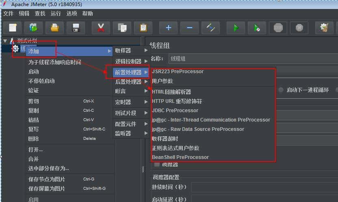Click the Expand all plus icon

tap(168, 28)
